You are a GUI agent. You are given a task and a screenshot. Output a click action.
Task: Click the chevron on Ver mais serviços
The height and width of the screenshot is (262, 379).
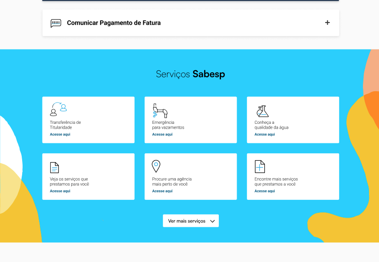[212, 221]
